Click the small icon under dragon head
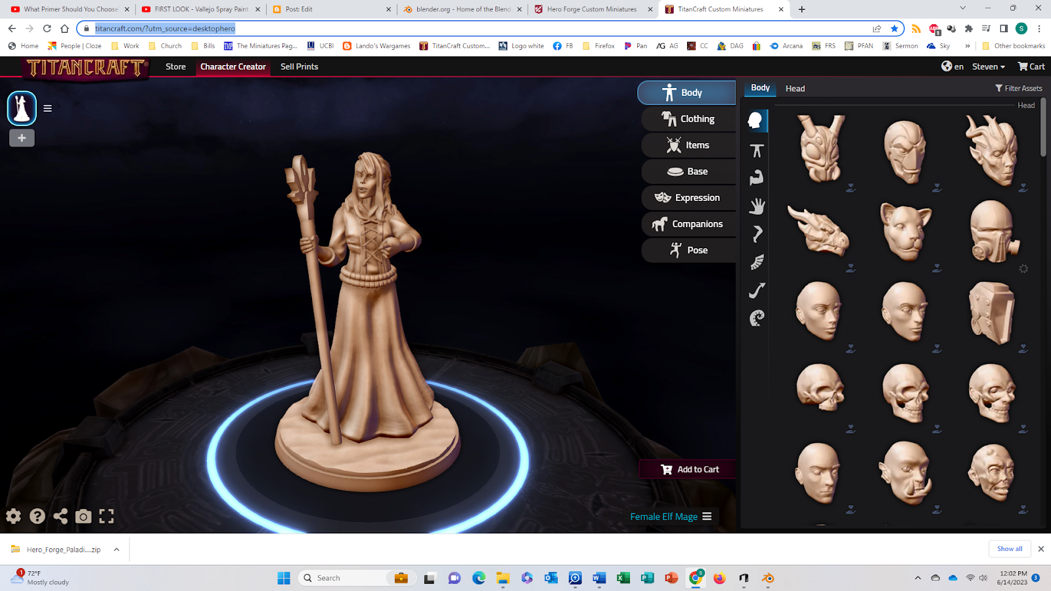 pos(851,268)
